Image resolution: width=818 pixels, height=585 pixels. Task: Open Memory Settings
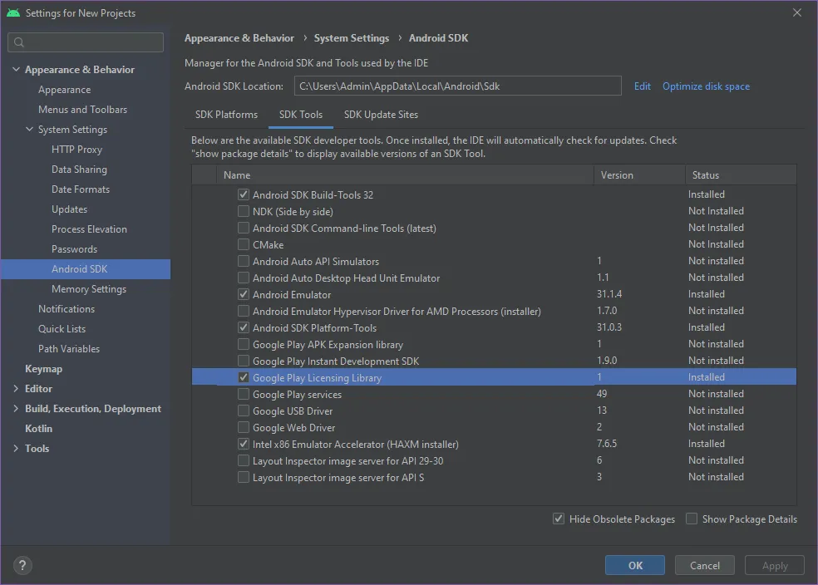[x=89, y=289]
